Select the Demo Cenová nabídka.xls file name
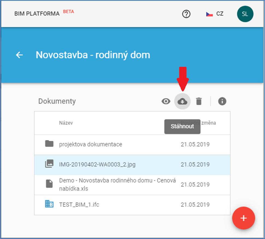This screenshot has height=239, width=265. [x=117, y=184]
